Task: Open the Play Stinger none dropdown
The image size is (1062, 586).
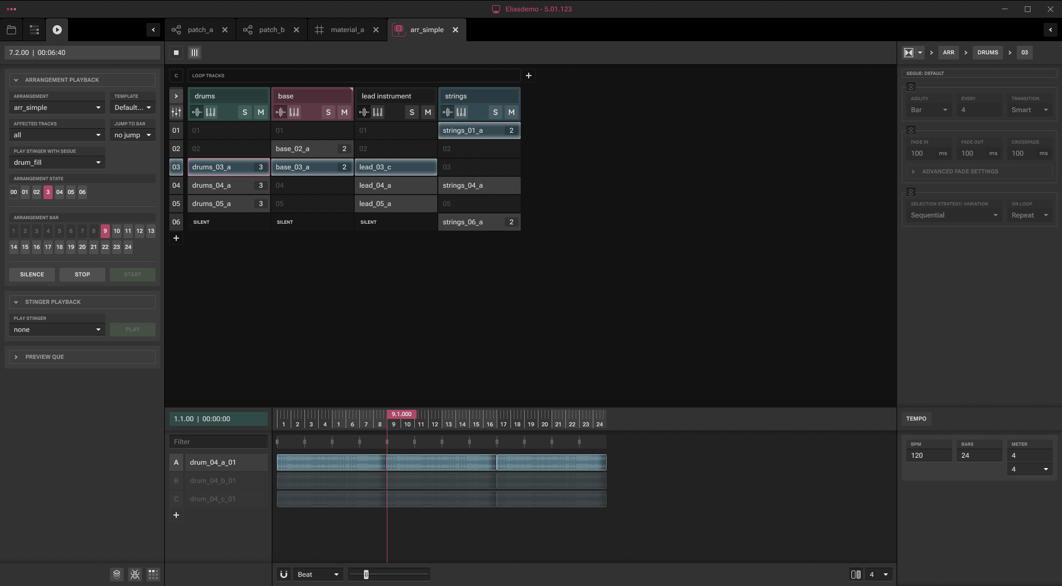Action: tap(57, 330)
